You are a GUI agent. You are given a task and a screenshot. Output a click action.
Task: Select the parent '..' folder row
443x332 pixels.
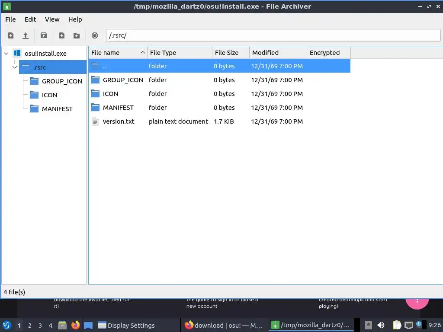tap(219, 66)
